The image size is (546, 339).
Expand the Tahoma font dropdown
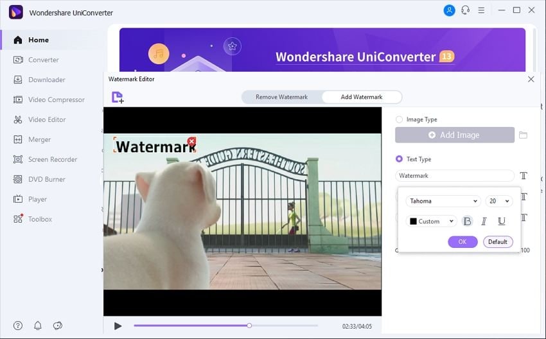(x=443, y=201)
